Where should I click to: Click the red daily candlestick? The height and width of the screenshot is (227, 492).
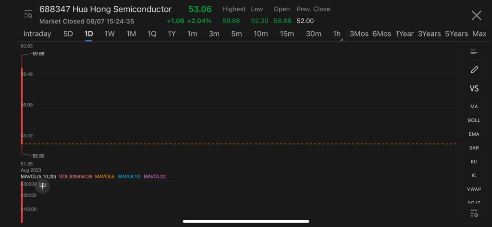coord(22,106)
